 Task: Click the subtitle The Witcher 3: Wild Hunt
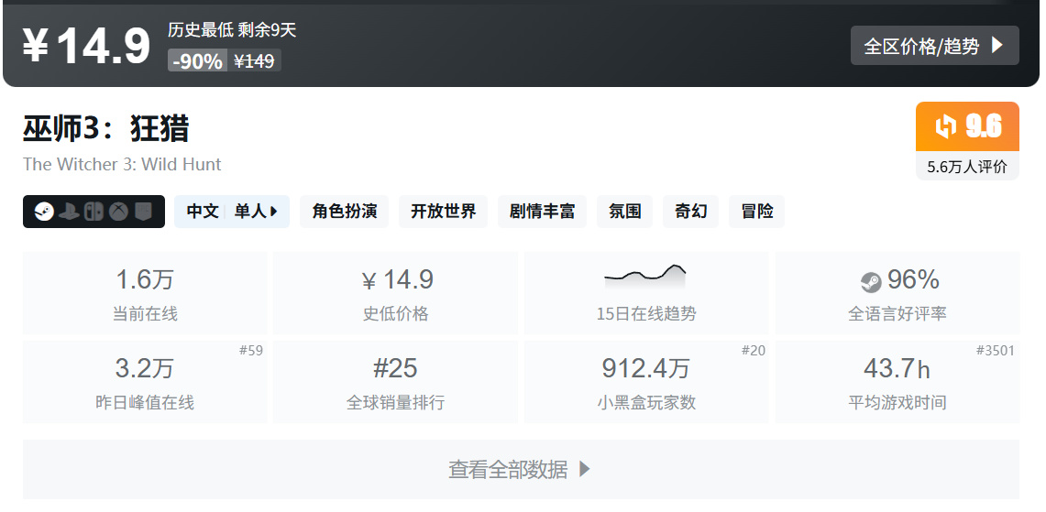[122, 164]
